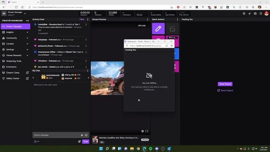Open File Explorer from taskbar
This screenshot has width=270, height=152.
coord(132,149)
